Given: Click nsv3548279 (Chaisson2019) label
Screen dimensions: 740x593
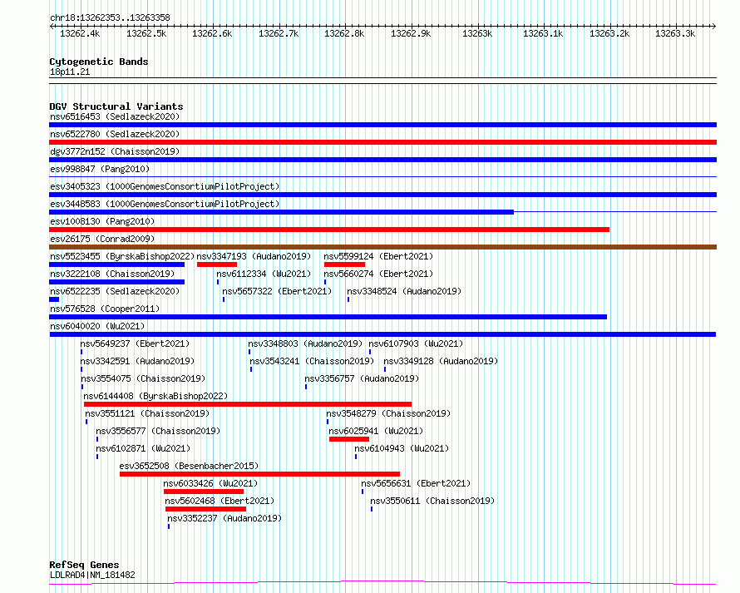Looking at the screenshot, I should click(388, 413).
